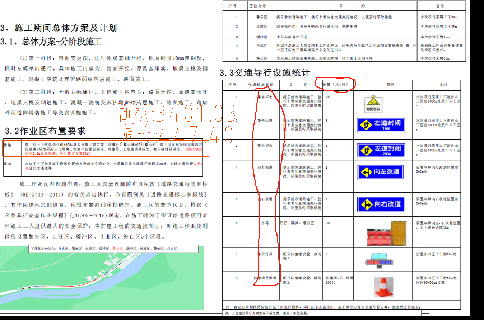The height and width of the screenshot is (320, 484).
Task: Click the river and road site map
Action: [102, 278]
